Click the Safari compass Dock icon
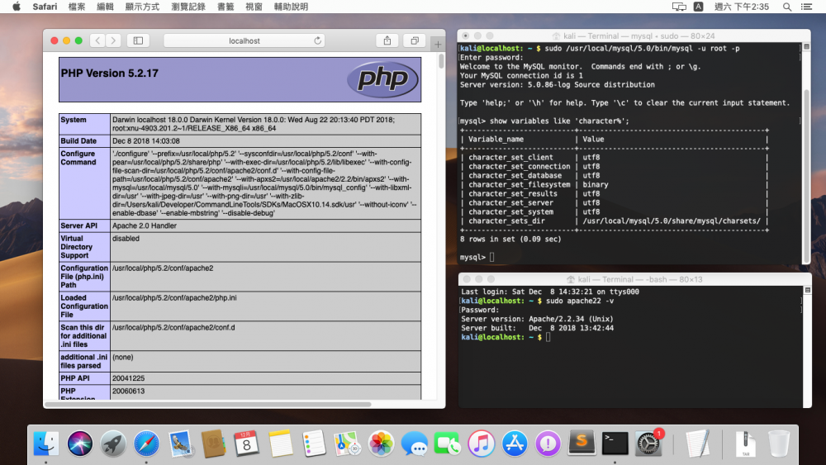The image size is (826, 465). (x=146, y=444)
